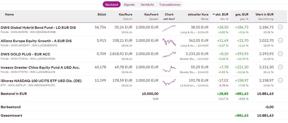Switch to the Signale tab
288x123 pixels.
point(129,5)
